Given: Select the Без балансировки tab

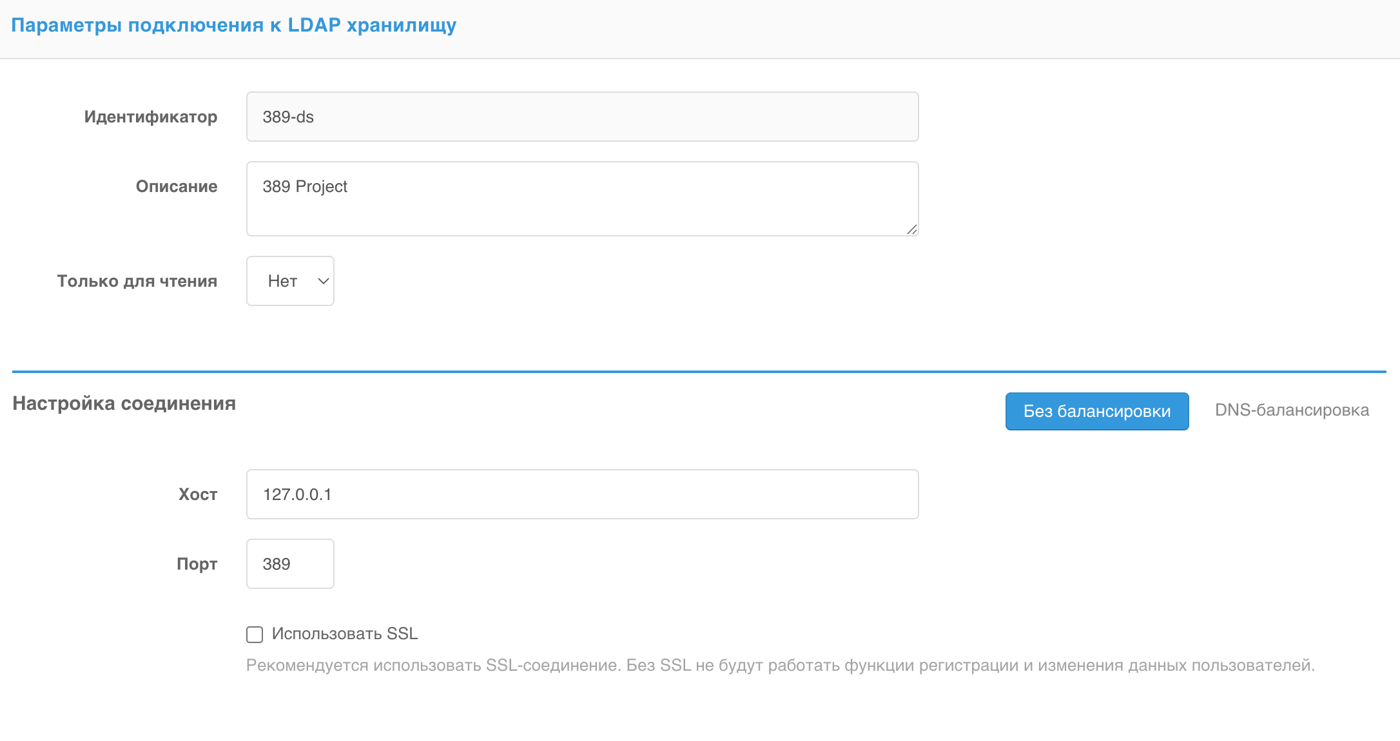Looking at the screenshot, I should pyautogui.click(x=1096, y=411).
